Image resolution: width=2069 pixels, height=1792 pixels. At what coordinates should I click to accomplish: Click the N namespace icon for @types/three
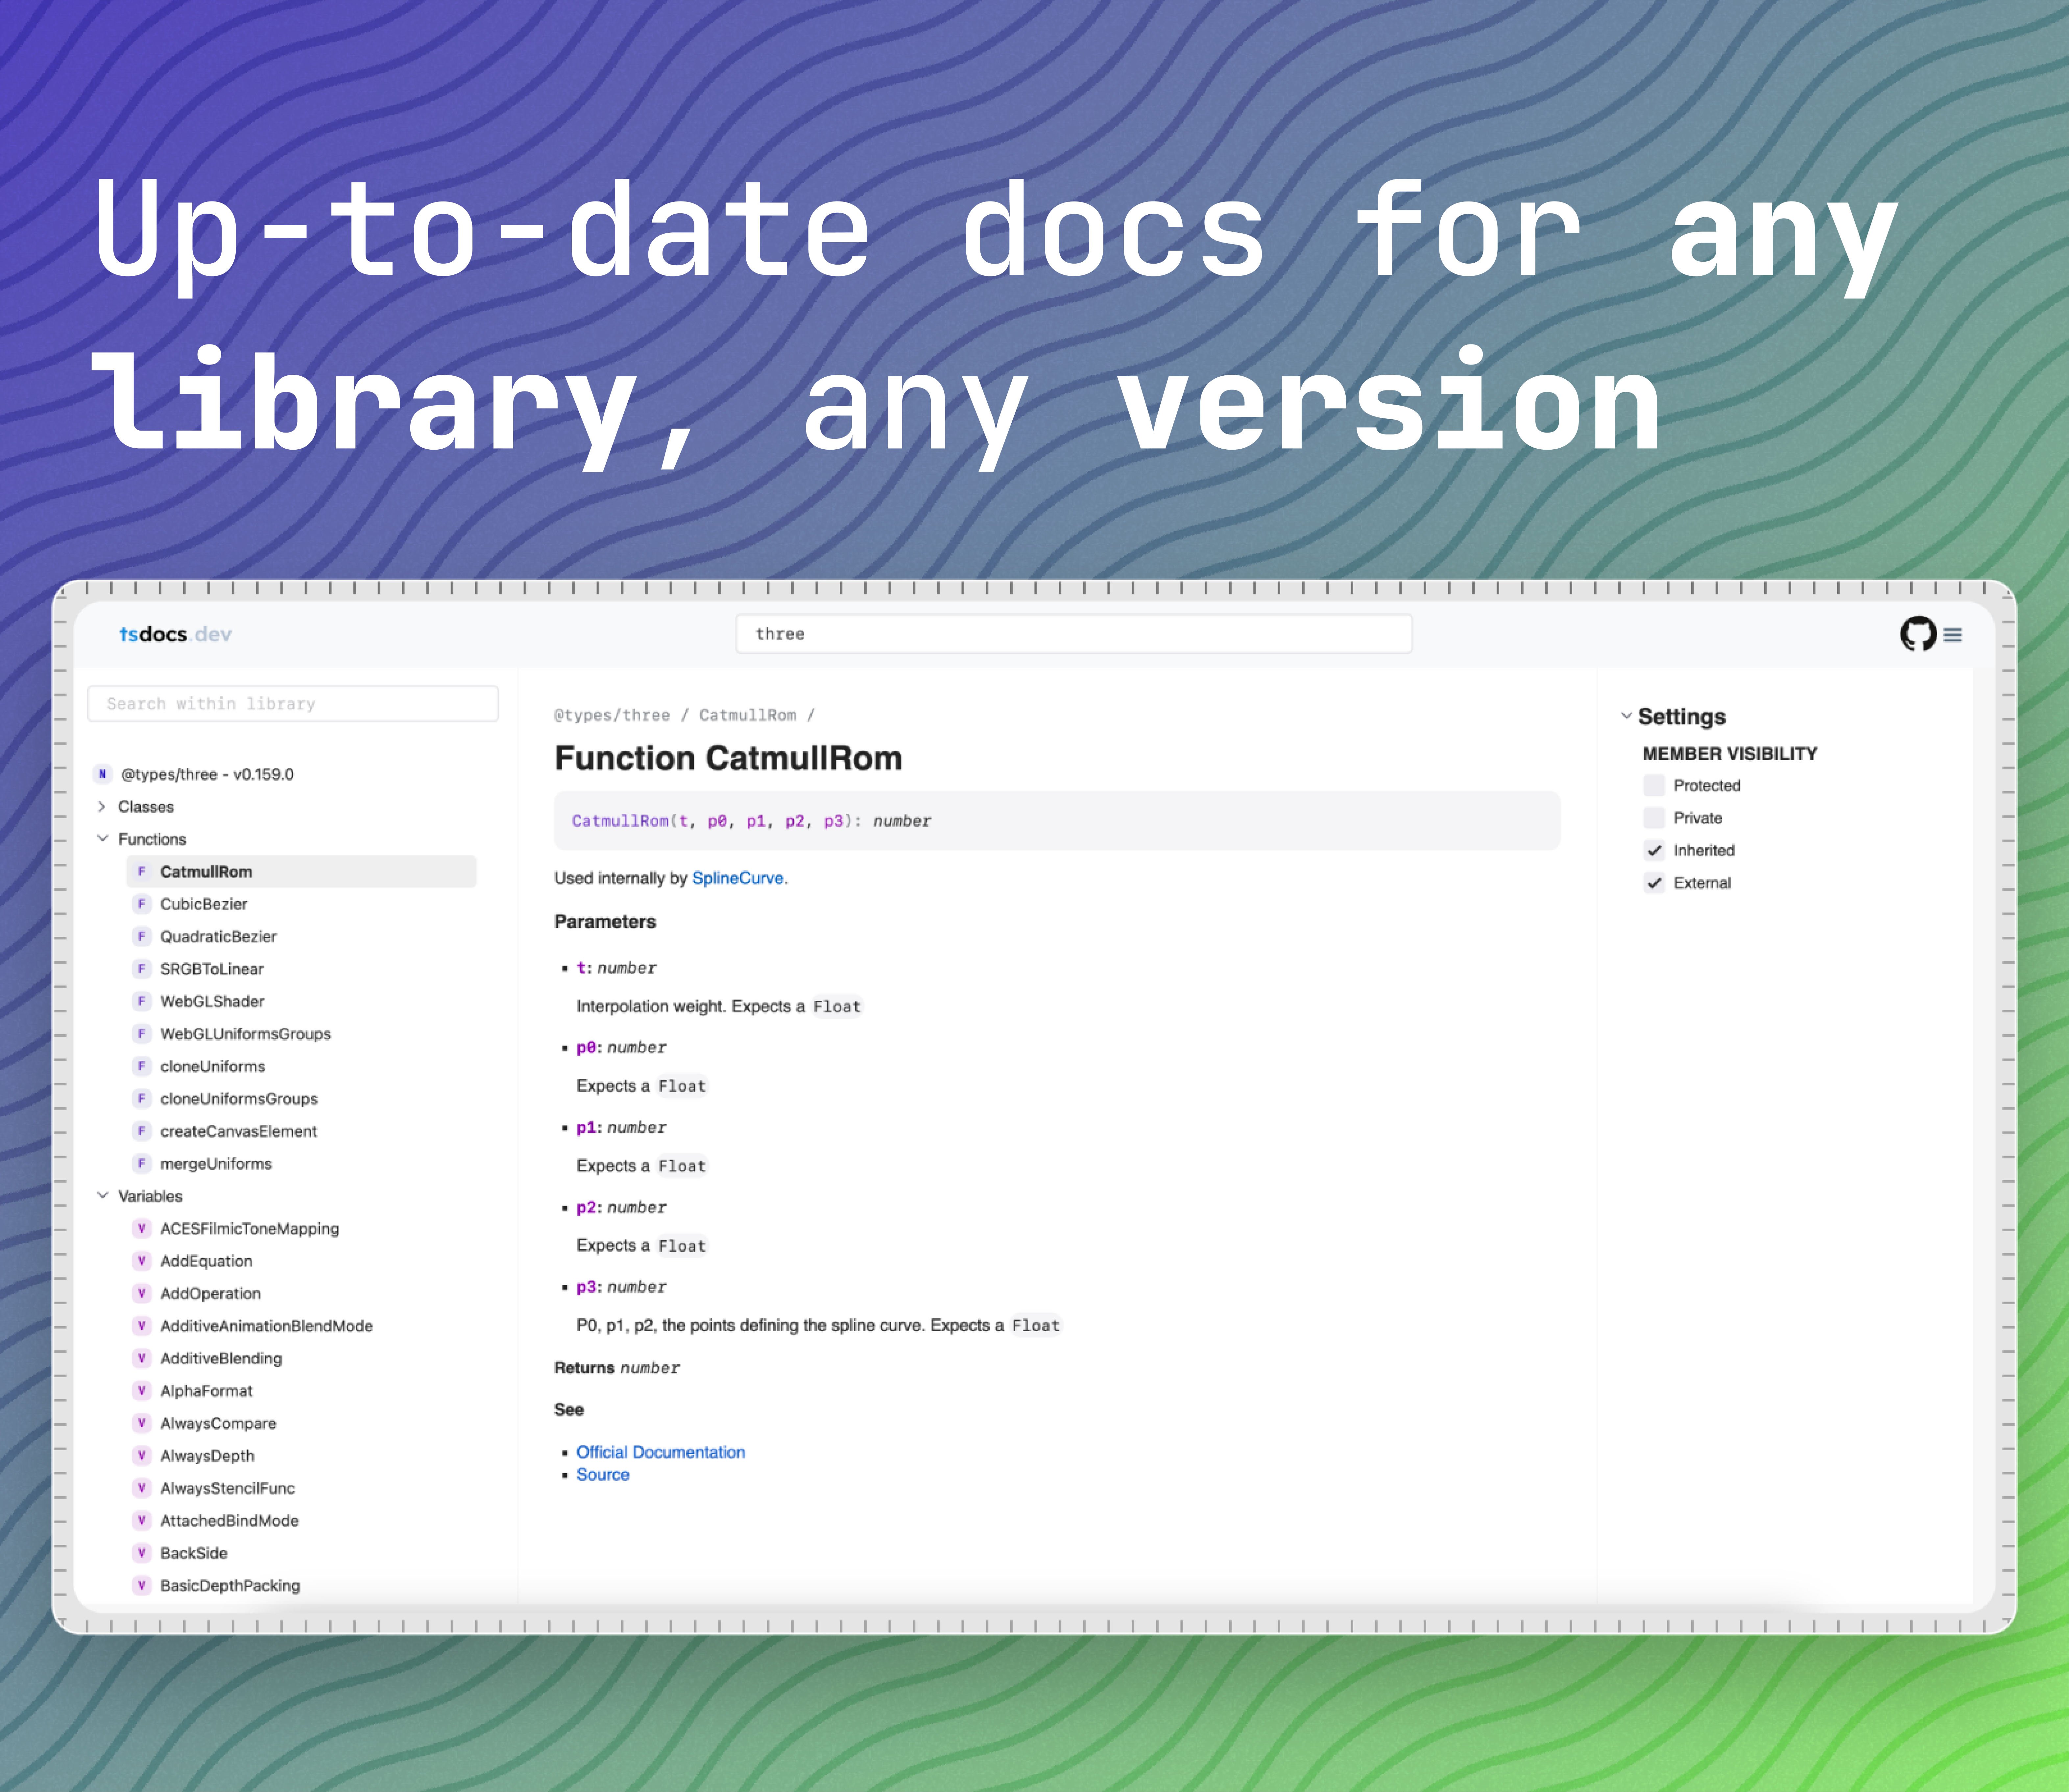click(x=102, y=774)
